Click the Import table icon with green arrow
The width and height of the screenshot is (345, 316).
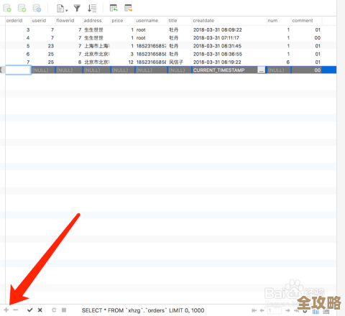point(114,8)
